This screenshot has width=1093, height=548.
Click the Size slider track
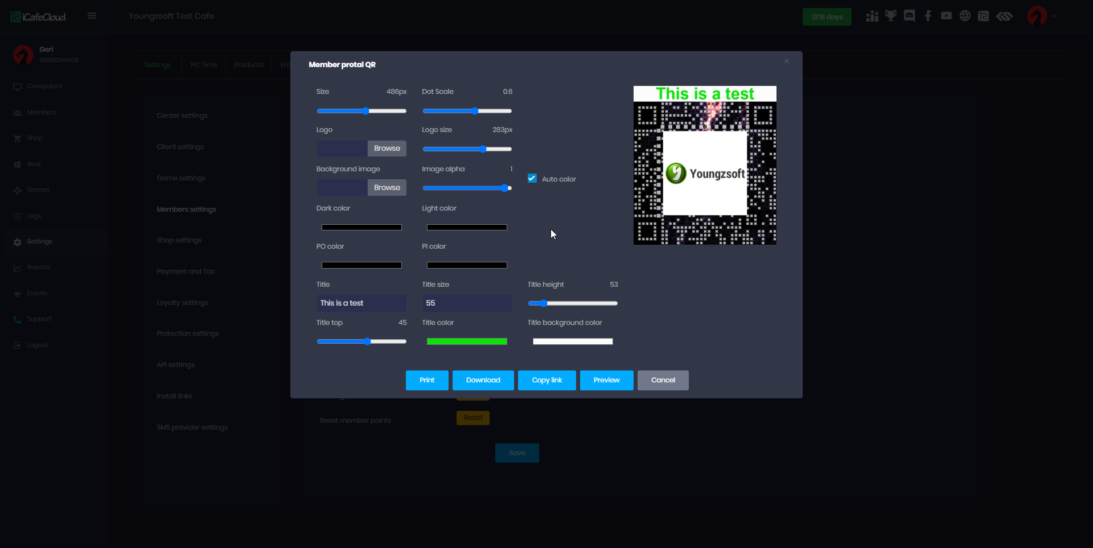[x=361, y=111]
